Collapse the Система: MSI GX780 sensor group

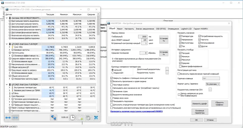click(x=7, y=18)
